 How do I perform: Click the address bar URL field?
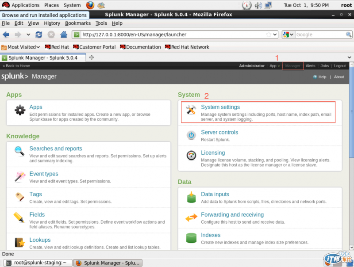pos(173,34)
